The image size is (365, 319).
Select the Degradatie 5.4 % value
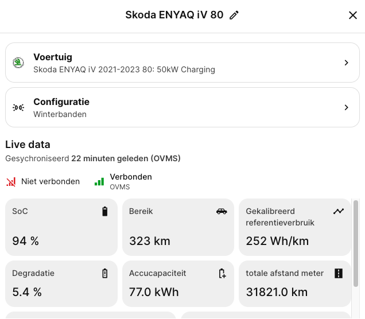pos(27,292)
